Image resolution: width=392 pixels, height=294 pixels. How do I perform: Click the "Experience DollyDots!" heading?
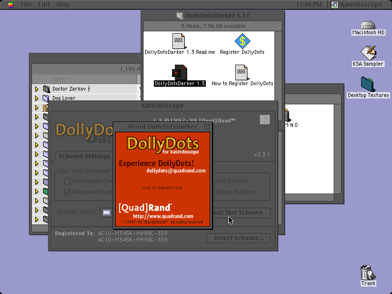[156, 163]
